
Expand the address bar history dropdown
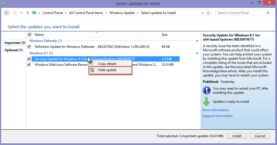point(202,13)
